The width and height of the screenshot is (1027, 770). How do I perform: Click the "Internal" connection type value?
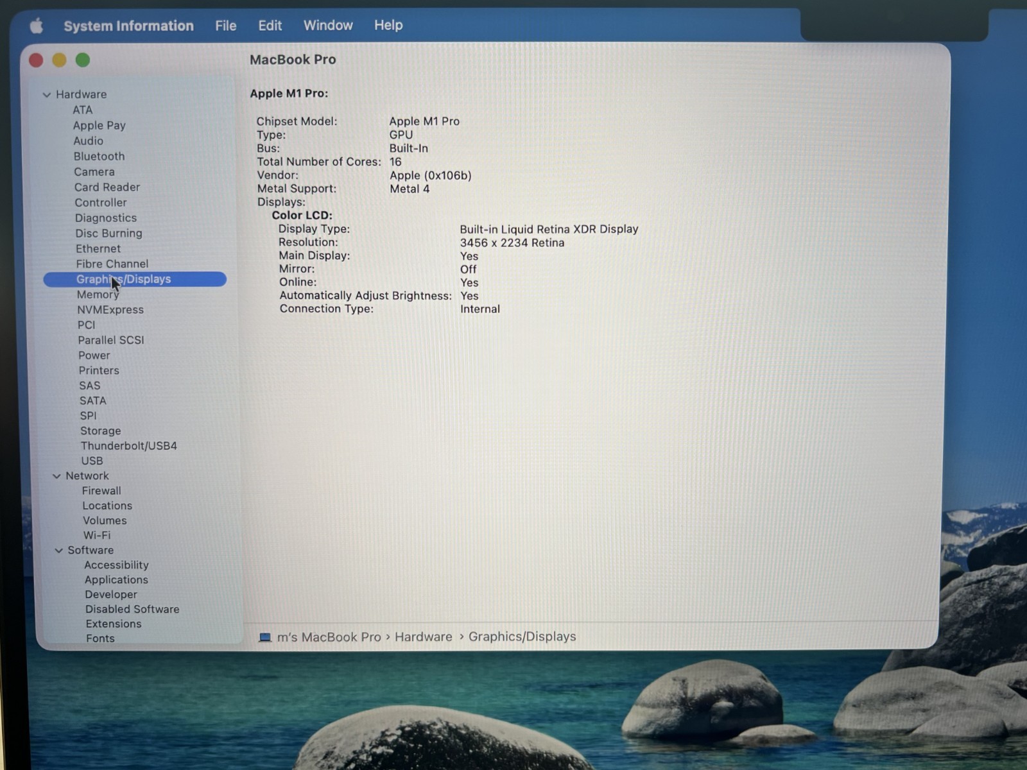[480, 309]
